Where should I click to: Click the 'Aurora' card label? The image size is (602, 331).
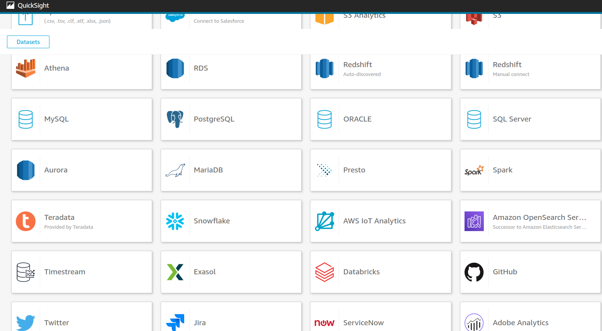56,170
